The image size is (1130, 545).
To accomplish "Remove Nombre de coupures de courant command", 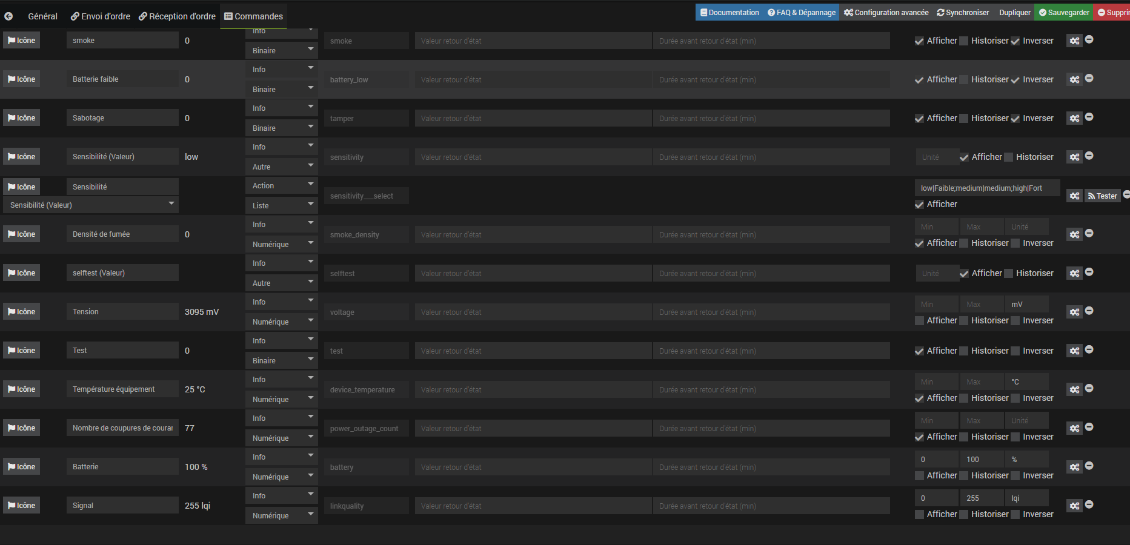I will tap(1089, 427).
